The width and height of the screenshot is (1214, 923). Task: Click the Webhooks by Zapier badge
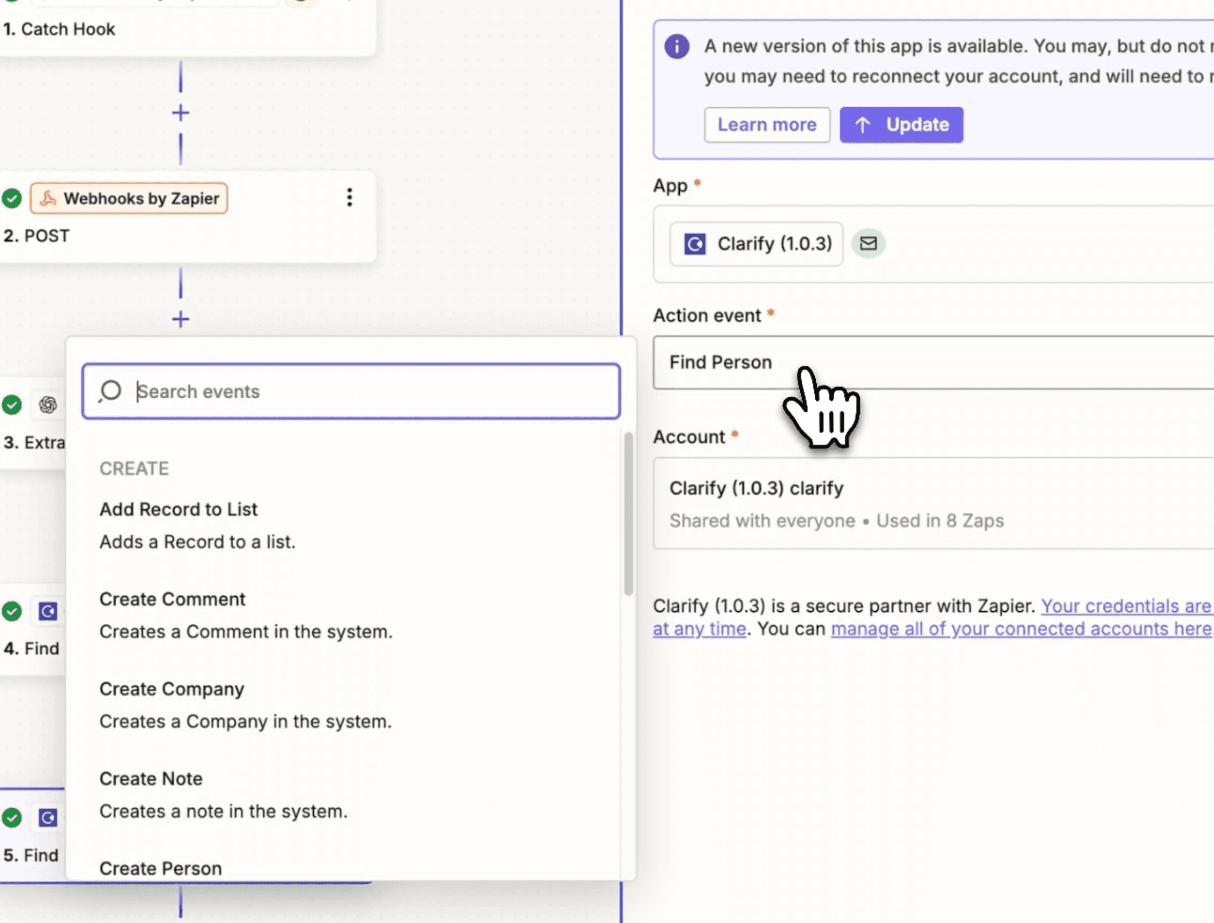129,198
